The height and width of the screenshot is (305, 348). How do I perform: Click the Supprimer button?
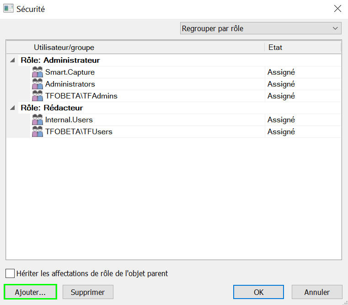click(88, 292)
